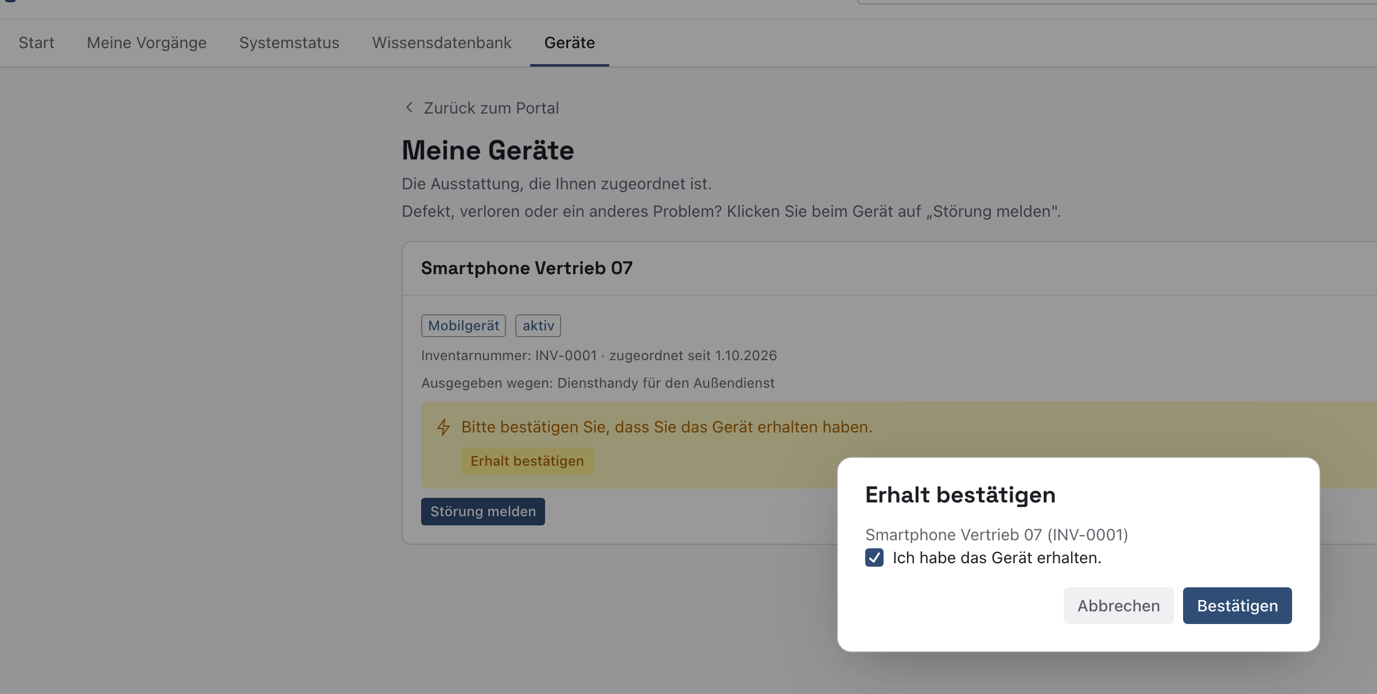Click the Inventarnummer INV-0001 line

[x=599, y=356]
